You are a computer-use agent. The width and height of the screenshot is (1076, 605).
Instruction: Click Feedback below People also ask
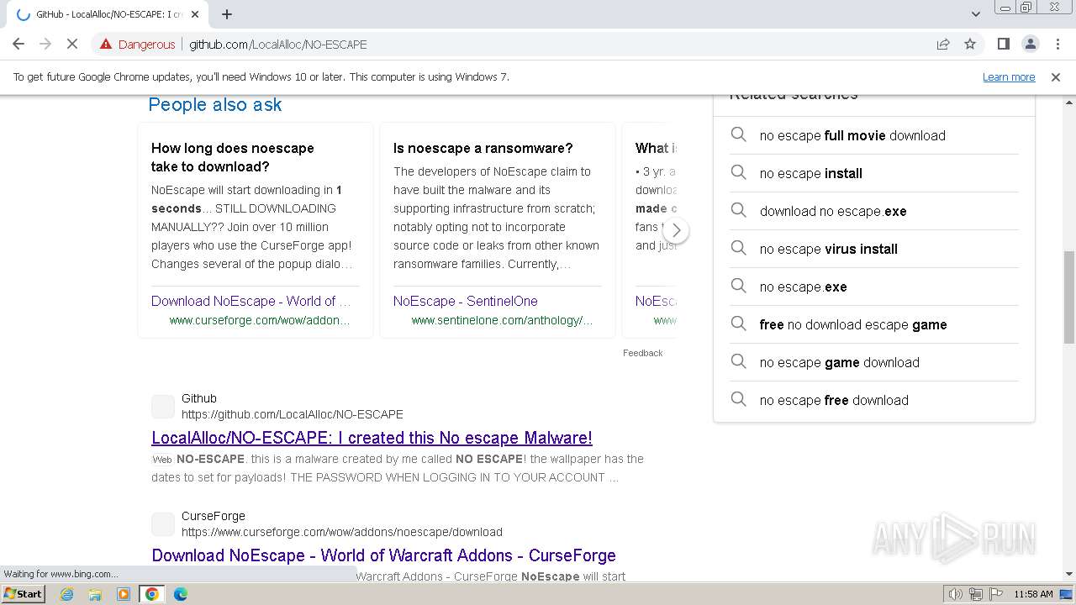point(643,353)
